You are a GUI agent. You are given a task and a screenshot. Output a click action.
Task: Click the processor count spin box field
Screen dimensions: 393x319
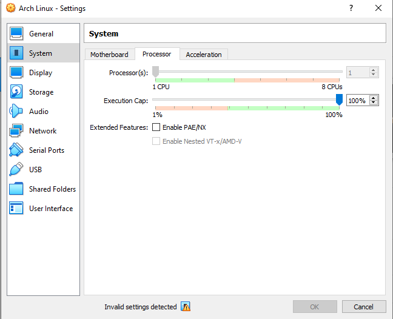pyautogui.click(x=358, y=73)
